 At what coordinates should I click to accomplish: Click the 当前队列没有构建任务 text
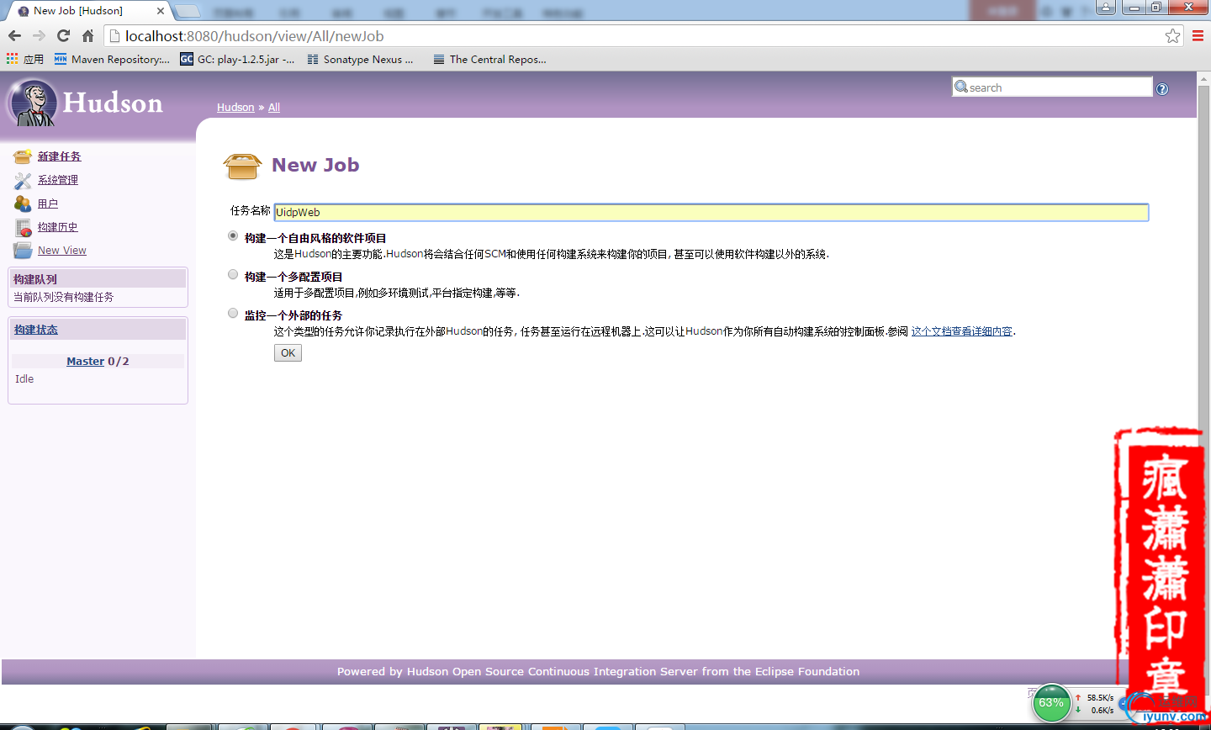tap(63, 297)
